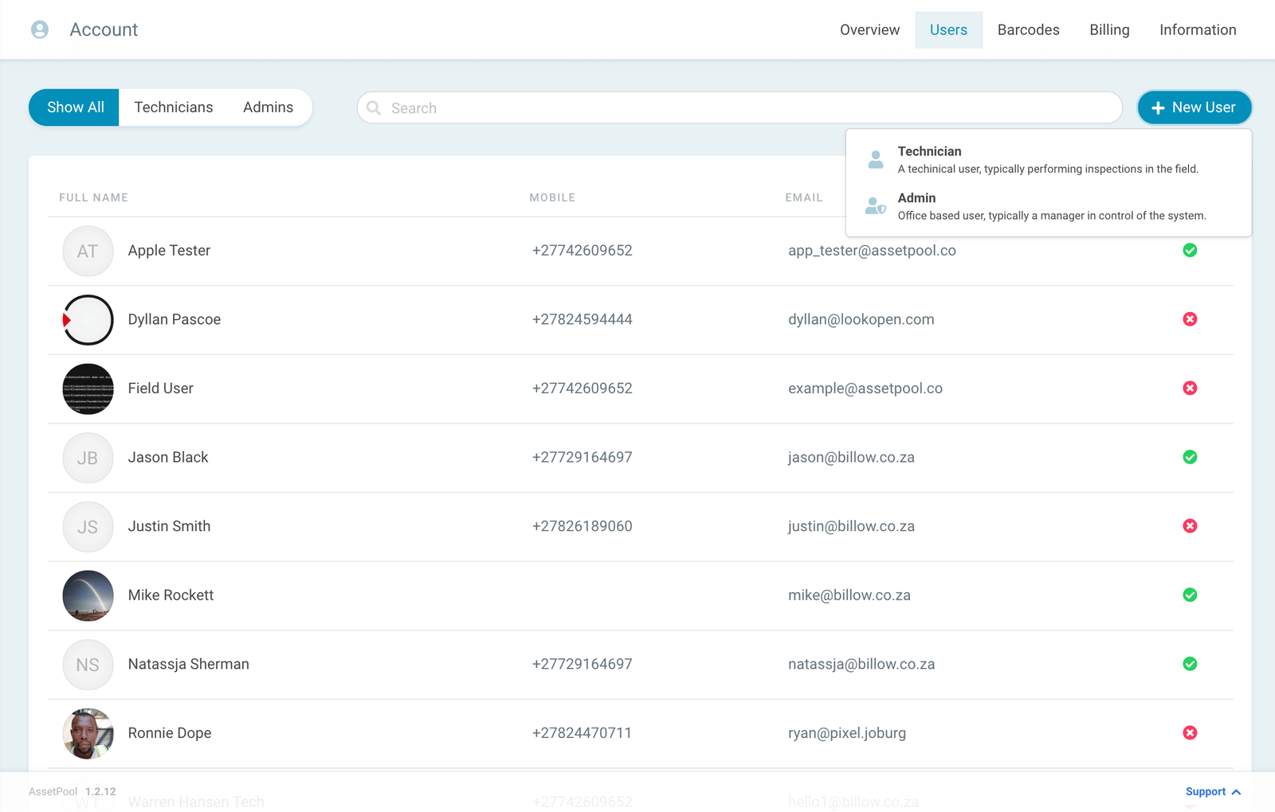Viewport: 1275px width, 812px height.
Task: Click the Technician user icon in dropdown
Action: pyautogui.click(x=876, y=159)
